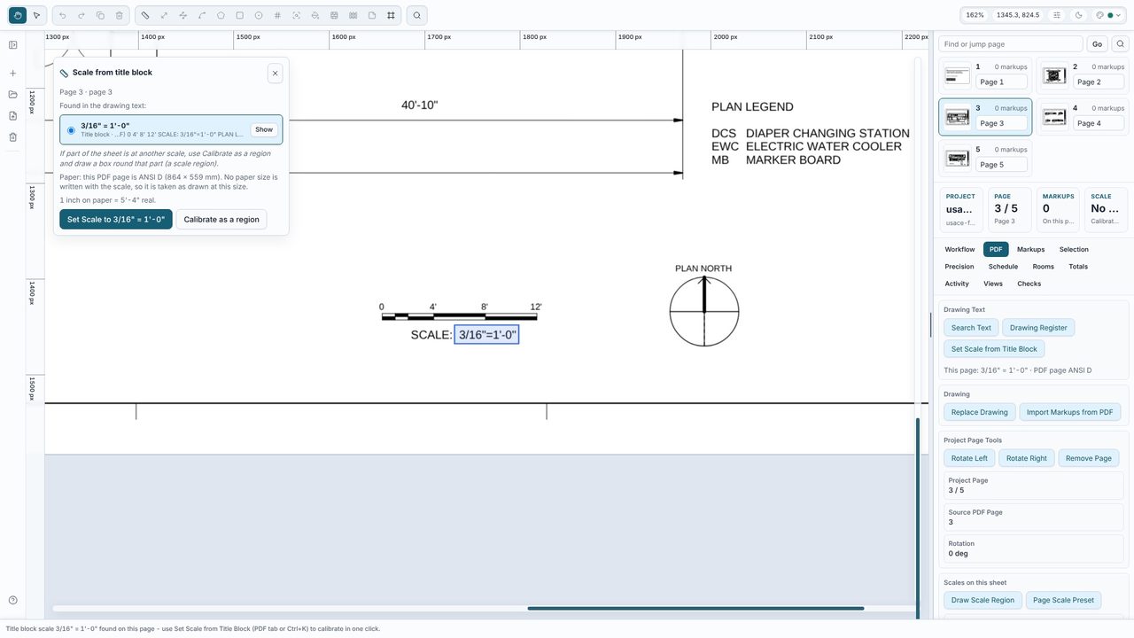Screen dimensions: 1134x638
Task: Switch to the Rooms tab
Action: point(1044,267)
